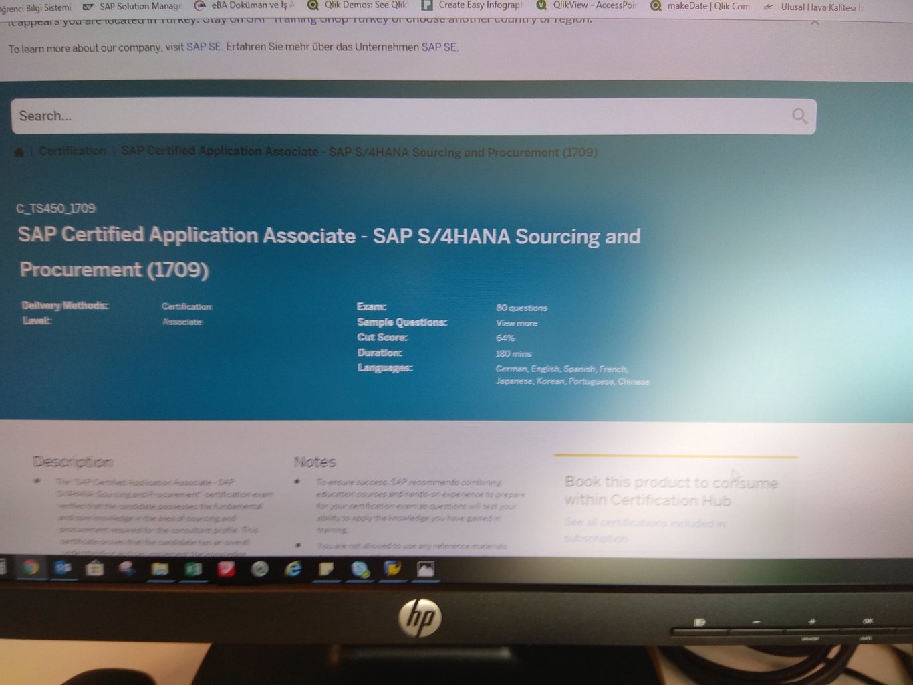Open Öğrenci Bilgi Sistemi bookmark
The width and height of the screenshot is (913, 685).
point(35,7)
